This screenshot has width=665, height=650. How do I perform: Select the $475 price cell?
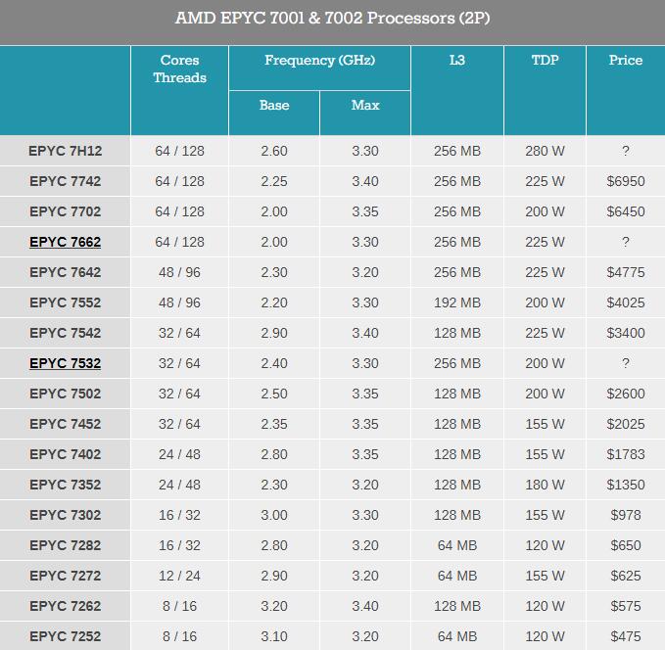click(626, 636)
